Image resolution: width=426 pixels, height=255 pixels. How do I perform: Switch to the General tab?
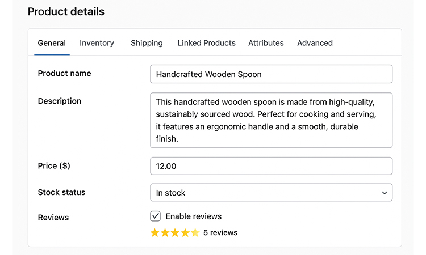[52, 43]
